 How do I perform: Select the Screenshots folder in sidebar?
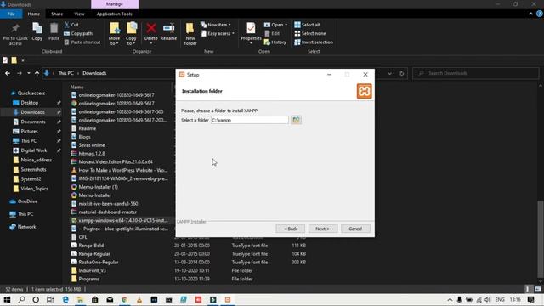(x=33, y=170)
